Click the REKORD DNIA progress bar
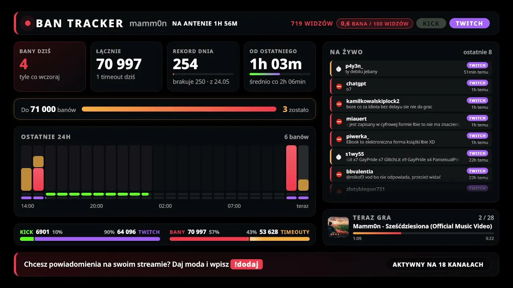 coord(203,74)
